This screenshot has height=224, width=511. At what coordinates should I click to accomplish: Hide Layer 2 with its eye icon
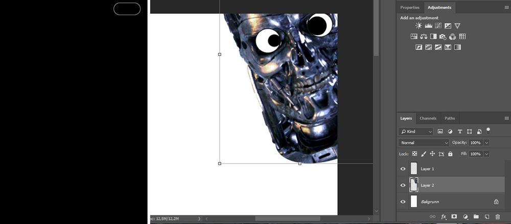coord(403,185)
